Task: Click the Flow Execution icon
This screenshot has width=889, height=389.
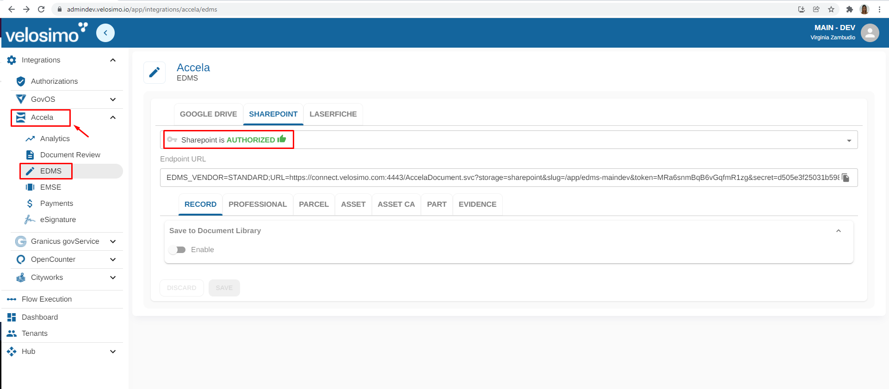Action: point(12,299)
